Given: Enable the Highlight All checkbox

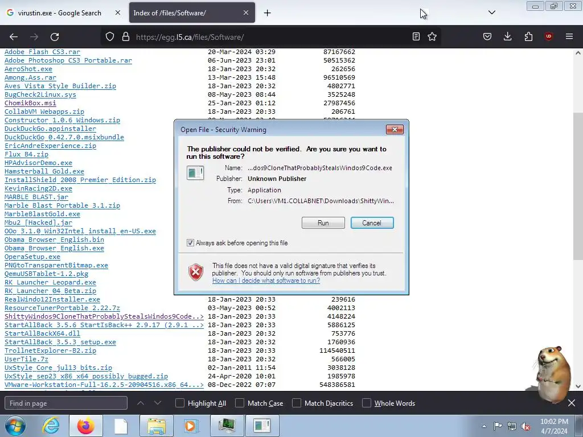Looking at the screenshot, I should 179,403.
